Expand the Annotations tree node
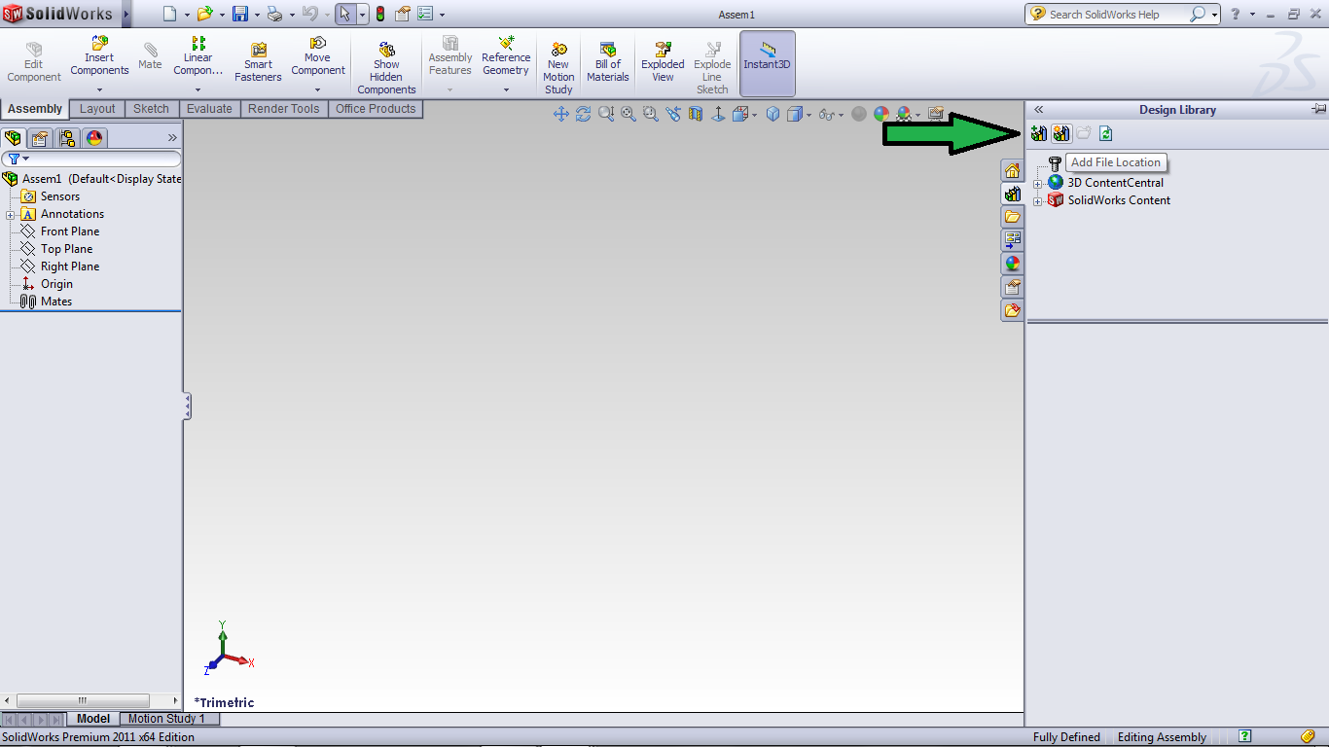 pyautogui.click(x=10, y=214)
